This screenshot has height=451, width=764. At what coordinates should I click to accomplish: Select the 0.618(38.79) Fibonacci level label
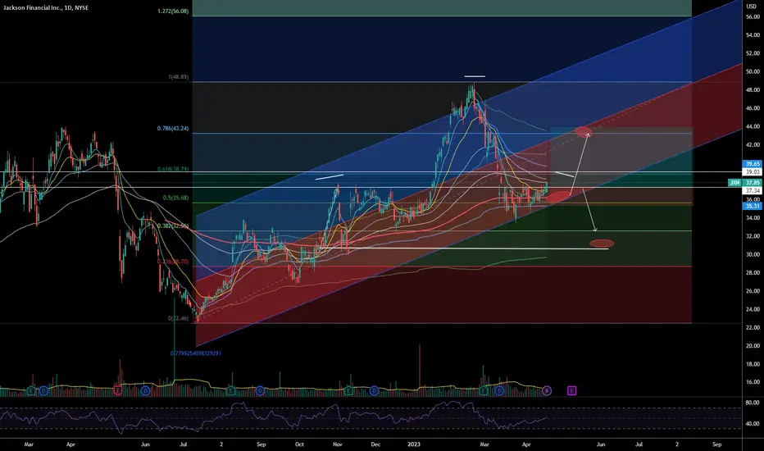pyautogui.click(x=173, y=169)
